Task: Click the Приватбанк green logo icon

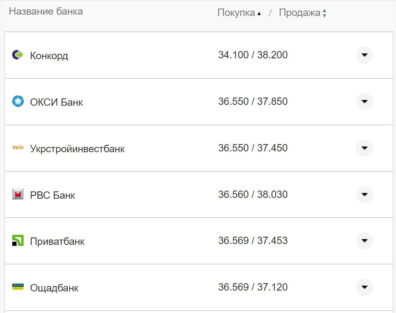Action: (18, 241)
